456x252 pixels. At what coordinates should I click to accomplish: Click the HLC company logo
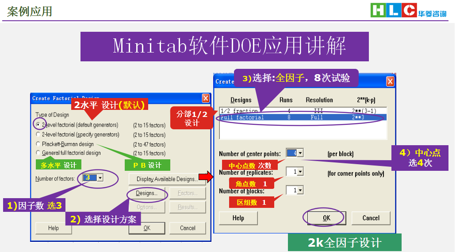(408, 11)
